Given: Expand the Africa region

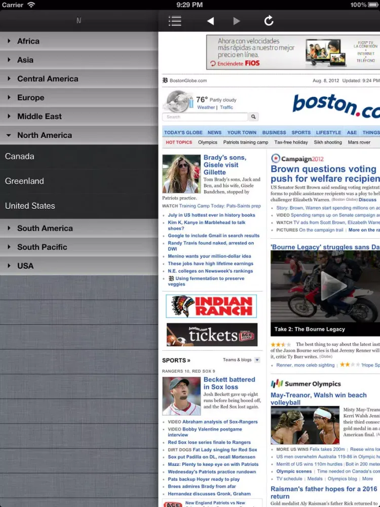Looking at the screenshot, I should 79,41.
